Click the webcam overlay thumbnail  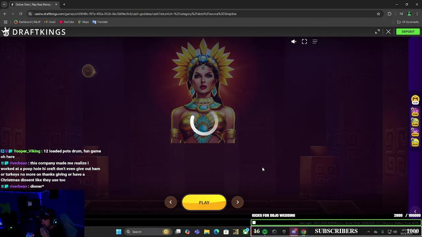(42, 213)
